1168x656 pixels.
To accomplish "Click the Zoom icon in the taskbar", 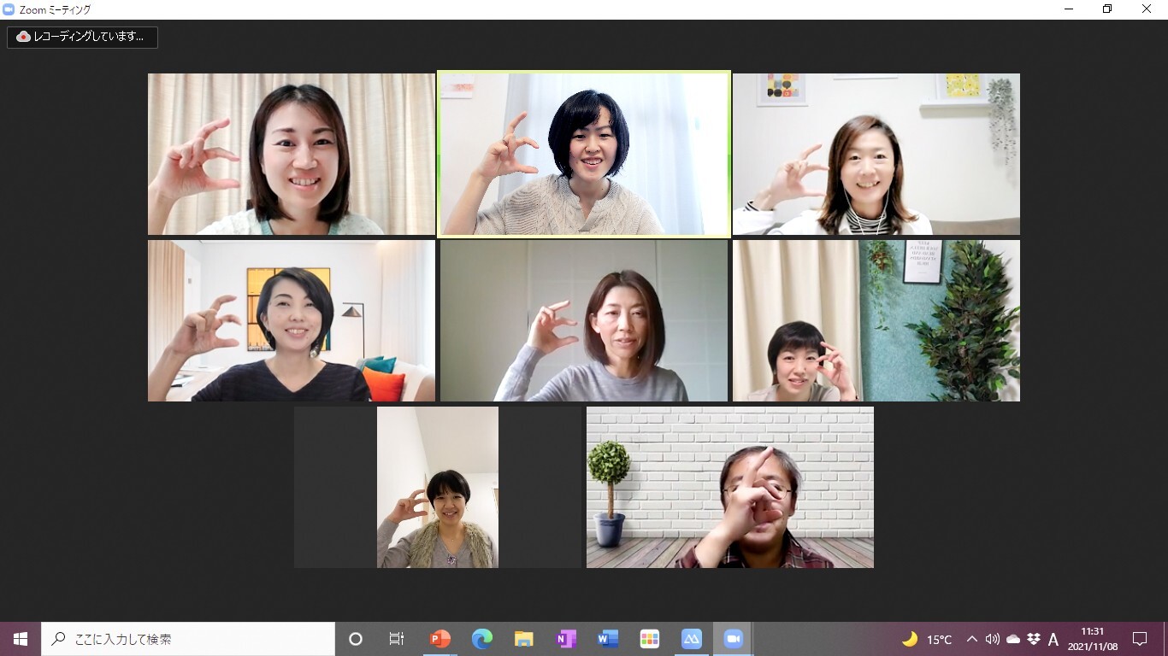I will (733, 639).
